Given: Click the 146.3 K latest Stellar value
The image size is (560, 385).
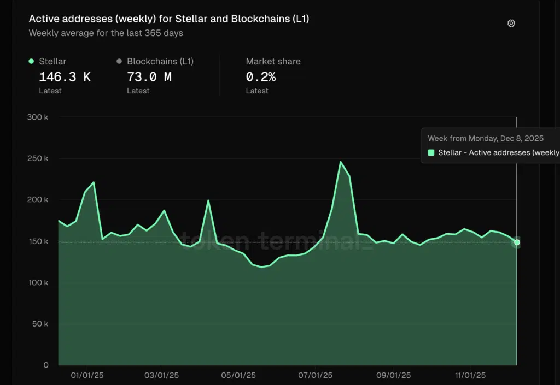Looking at the screenshot, I should click(x=65, y=77).
